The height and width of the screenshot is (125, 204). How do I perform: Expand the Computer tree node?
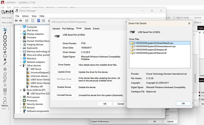click(21, 27)
